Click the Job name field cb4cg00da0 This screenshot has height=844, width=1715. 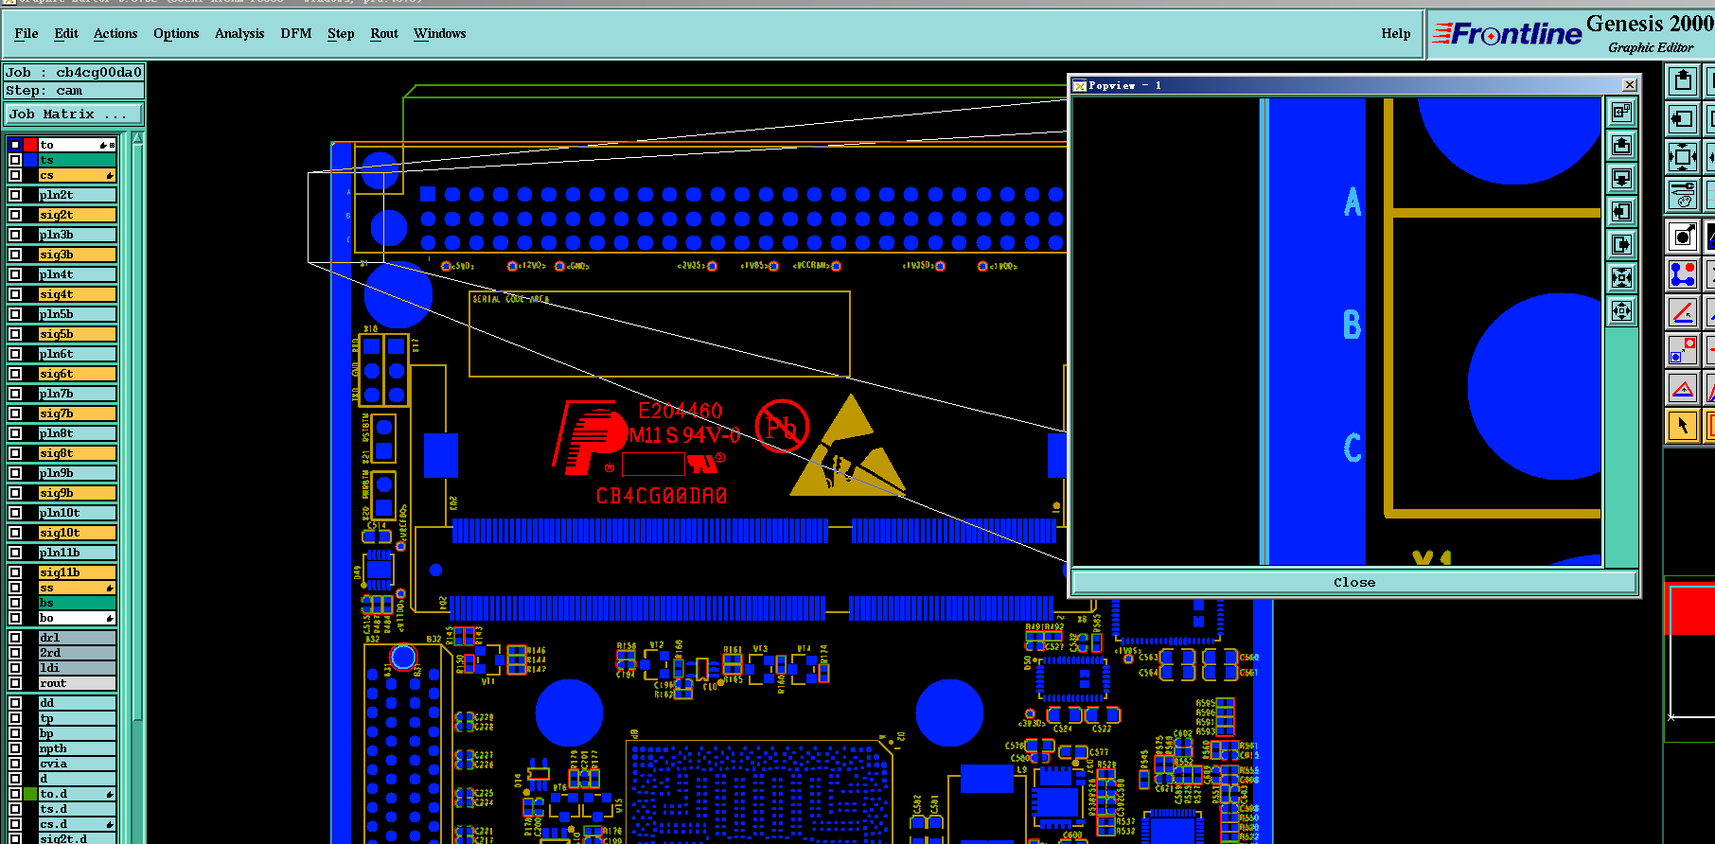(x=74, y=72)
